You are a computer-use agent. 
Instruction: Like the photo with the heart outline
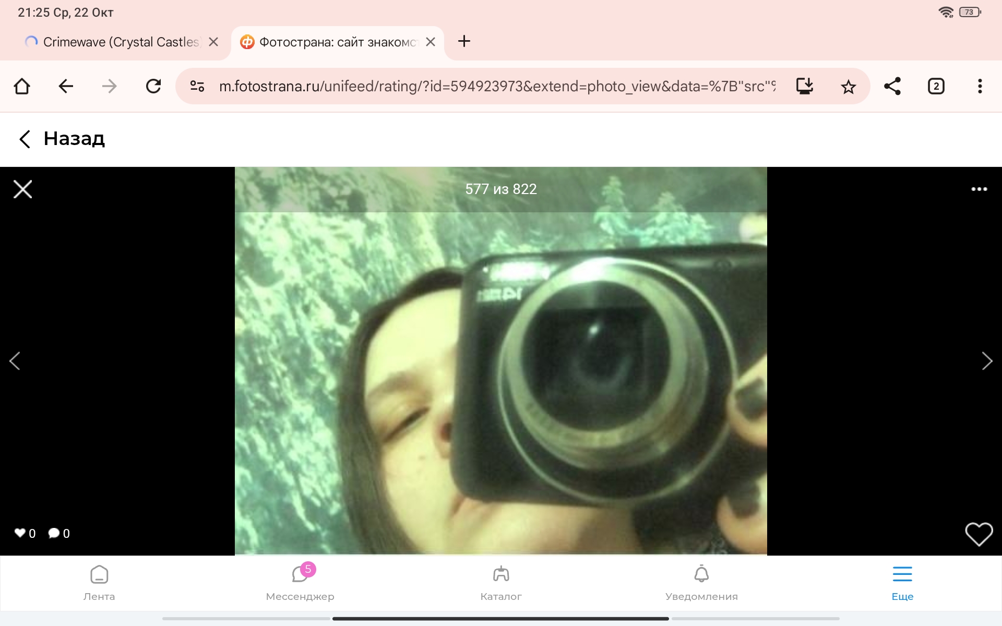[979, 533]
